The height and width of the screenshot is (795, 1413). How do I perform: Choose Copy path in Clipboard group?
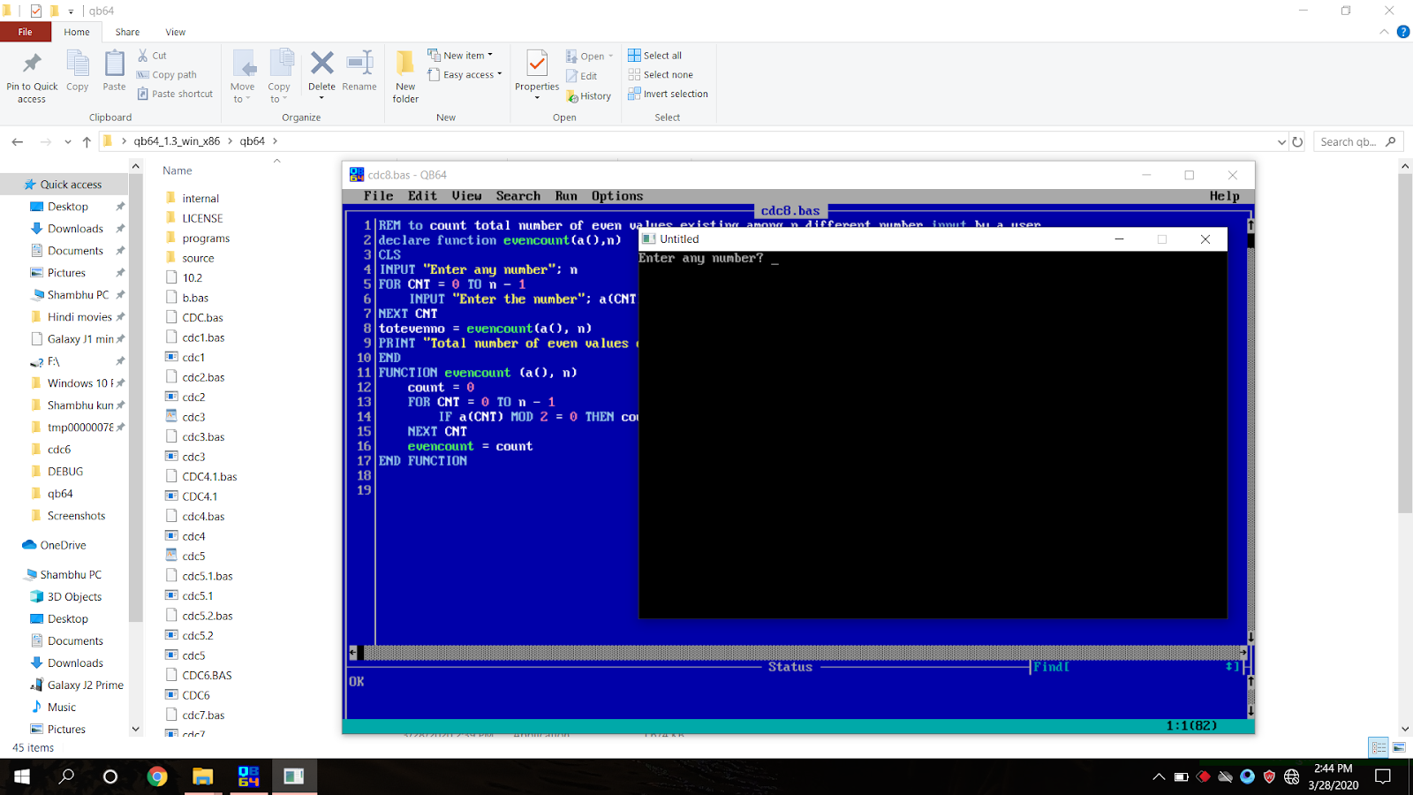pyautogui.click(x=167, y=75)
